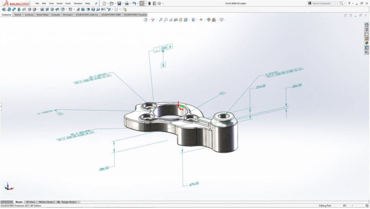Expand the Save button's dropdown arrow
The image size is (370, 209).
[123, 3]
